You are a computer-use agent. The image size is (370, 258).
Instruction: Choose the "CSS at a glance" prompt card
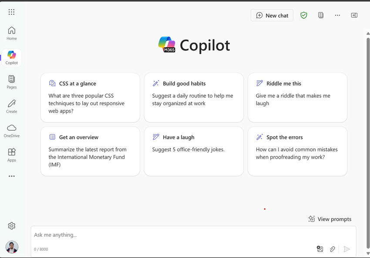pyautogui.click(x=90, y=98)
